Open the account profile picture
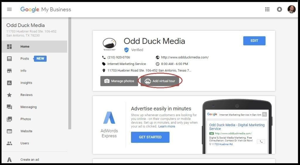The image size is (300, 165). [x=292, y=9]
